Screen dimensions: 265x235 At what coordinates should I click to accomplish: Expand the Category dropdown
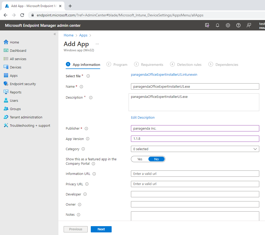195,149
